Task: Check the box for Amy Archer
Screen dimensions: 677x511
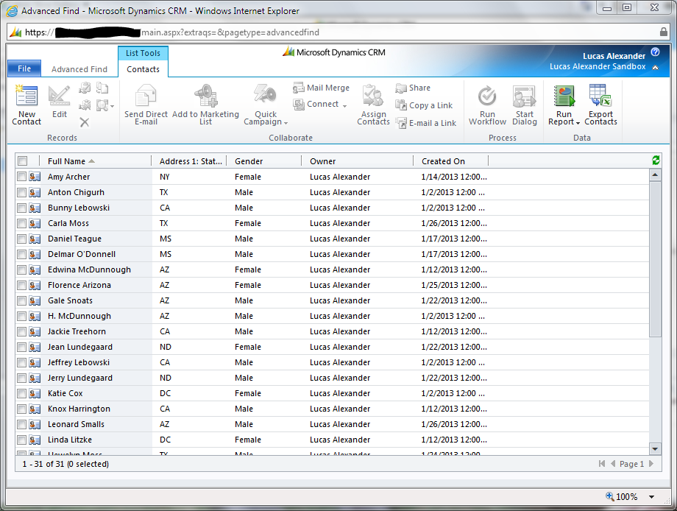Action: point(21,177)
